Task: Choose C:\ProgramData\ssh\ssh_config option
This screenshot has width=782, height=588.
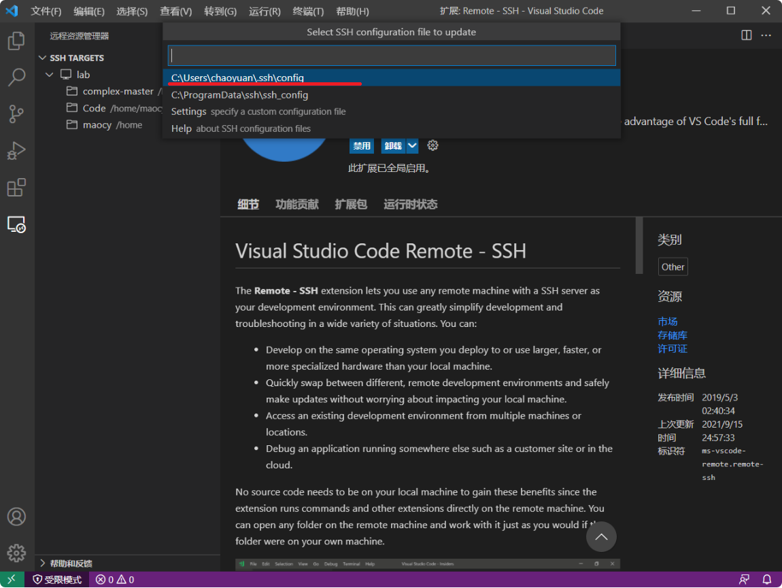Action: click(392, 94)
